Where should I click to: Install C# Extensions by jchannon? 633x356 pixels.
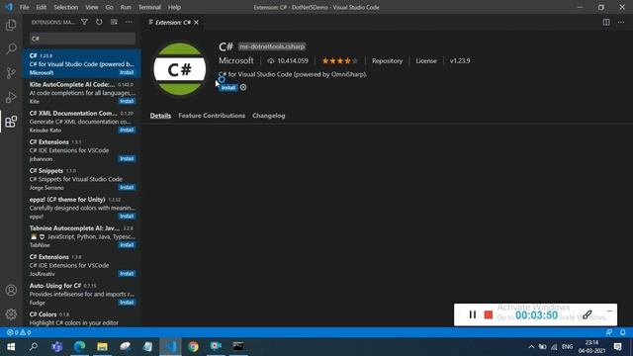coord(127,158)
